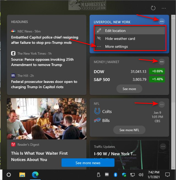Click the MONEY | MARKET card heading
This screenshot has width=176, height=180.
pyautogui.click(x=106, y=62)
